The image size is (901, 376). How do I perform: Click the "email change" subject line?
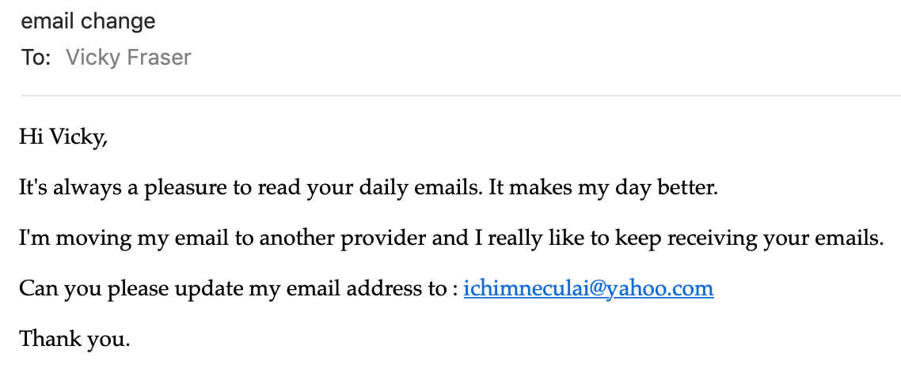pyautogui.click(x=88, y=21)
